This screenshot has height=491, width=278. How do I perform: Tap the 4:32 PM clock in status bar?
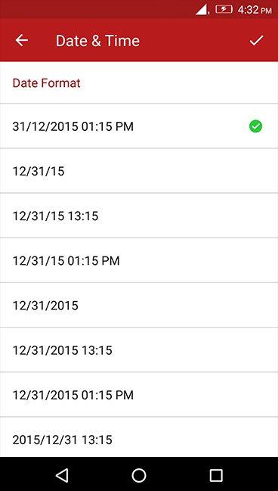point(255,10)
